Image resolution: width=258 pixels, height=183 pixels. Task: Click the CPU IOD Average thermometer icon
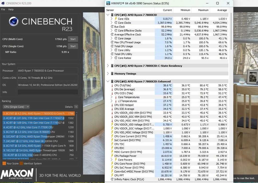click(112, 109)
